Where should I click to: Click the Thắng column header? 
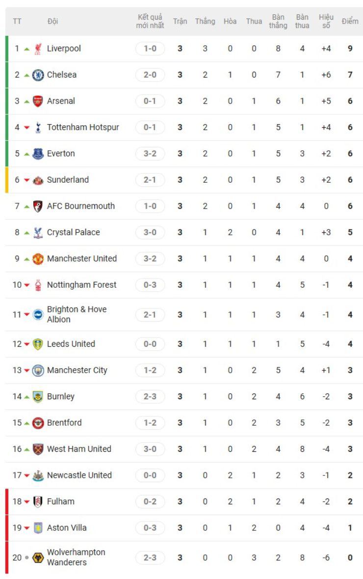[x=205, y=22]
